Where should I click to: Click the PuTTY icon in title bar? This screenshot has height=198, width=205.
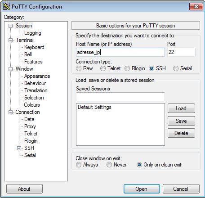[6, 7]
